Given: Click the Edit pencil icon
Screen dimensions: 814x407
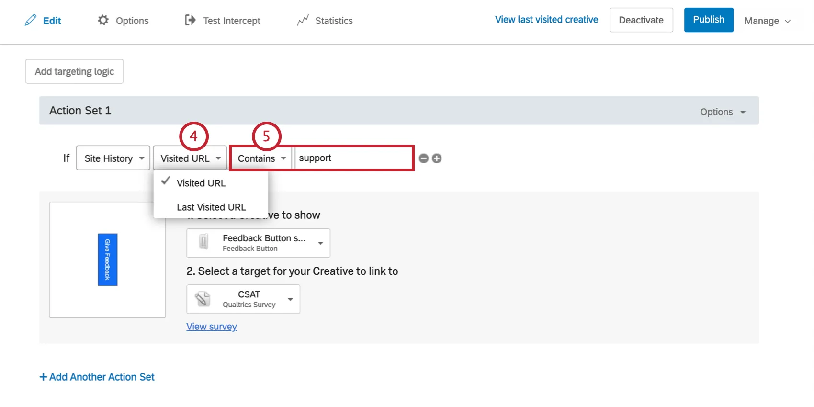Looking at the screenshot, I should point(31,20).
